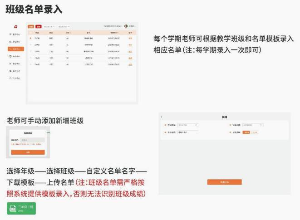Click the outlined upload button beside the template button
This screenshot has width=300, height=220.
pyautogui.click(x=255, y=132)
